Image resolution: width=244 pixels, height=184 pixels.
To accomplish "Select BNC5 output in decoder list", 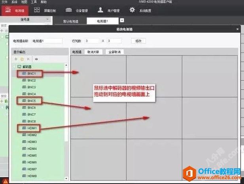I will click(x=32, y=101).
